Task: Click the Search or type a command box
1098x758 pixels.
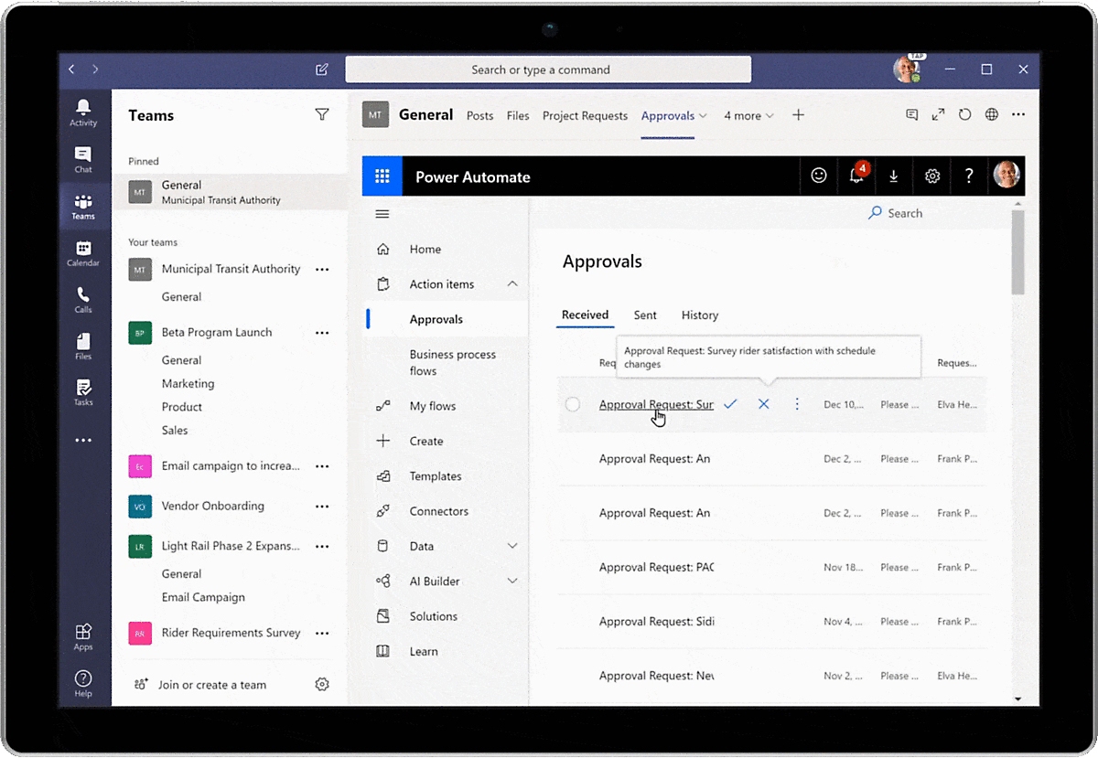Action: coord(548,69)
